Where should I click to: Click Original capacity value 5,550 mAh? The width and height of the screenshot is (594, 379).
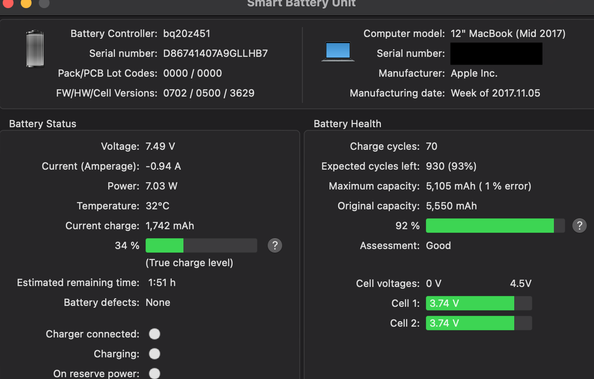coord(451,206)
